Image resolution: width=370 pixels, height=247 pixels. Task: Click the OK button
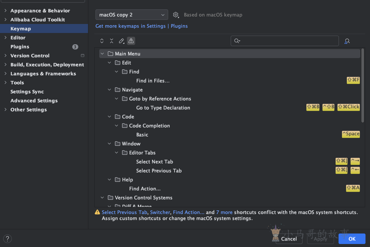click(352, 239)
